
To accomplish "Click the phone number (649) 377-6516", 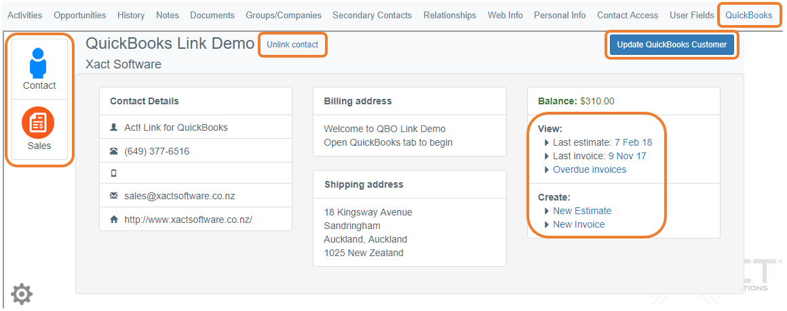I will (157, 151).
